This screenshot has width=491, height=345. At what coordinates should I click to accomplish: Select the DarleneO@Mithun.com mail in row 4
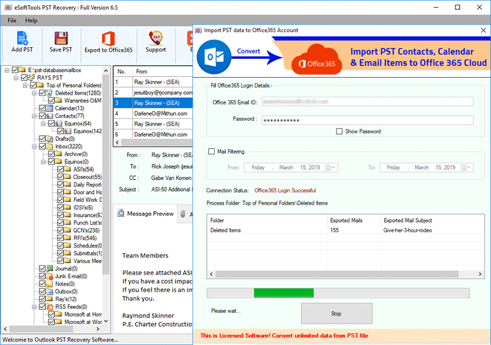(x=153, y=114)
